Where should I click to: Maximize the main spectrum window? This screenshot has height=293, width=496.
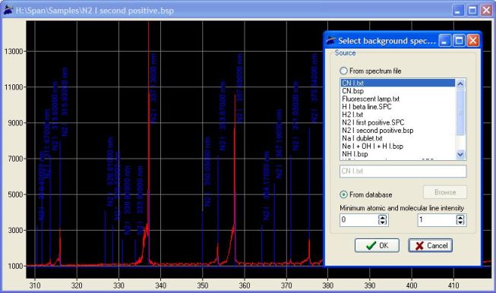[x=472, y=10]
